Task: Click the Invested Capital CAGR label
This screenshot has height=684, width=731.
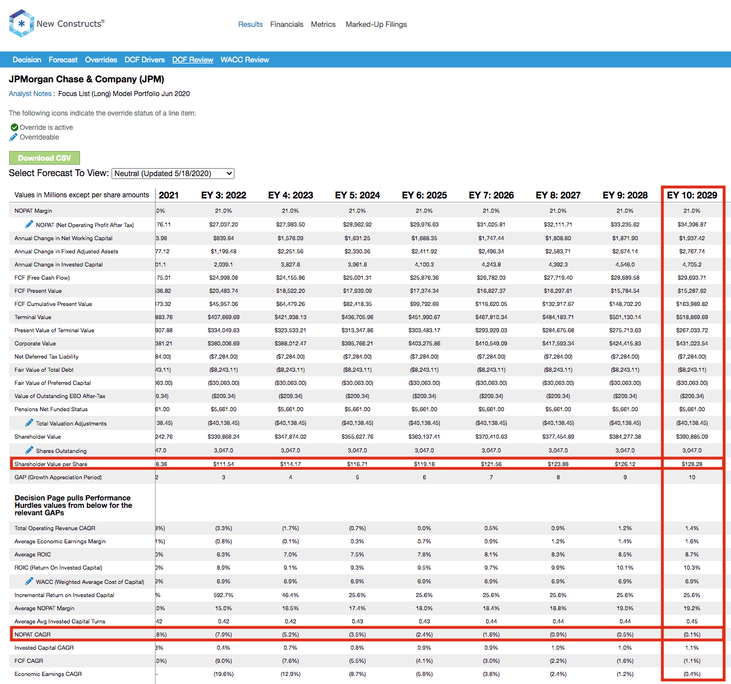Action: click(44, 647)
